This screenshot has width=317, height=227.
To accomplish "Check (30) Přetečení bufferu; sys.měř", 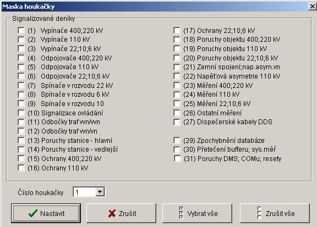I will click(x=177, y=150).
